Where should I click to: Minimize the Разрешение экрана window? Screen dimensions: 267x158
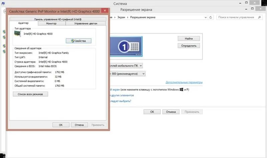[246, 9]
